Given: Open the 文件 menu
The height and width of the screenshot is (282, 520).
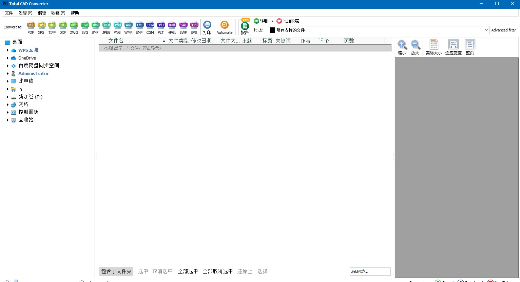Looking at the screenshot, I should click(9, 13).
